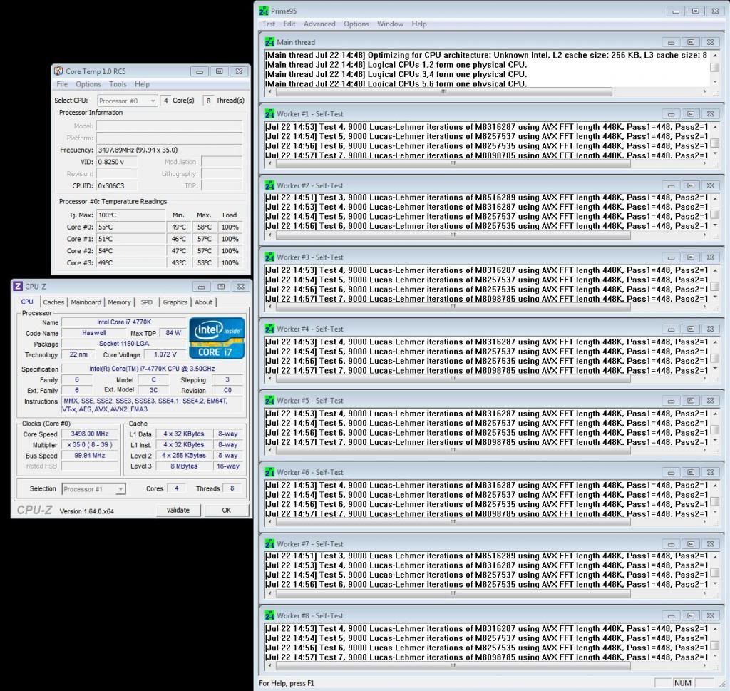Open the Advanced menu in Prime95
This screenshot has height=691, width=730.
[319, 24]
